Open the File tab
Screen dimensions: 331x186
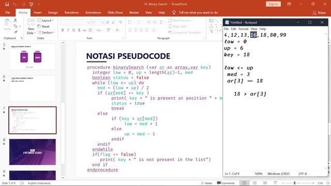pos(8,12)
